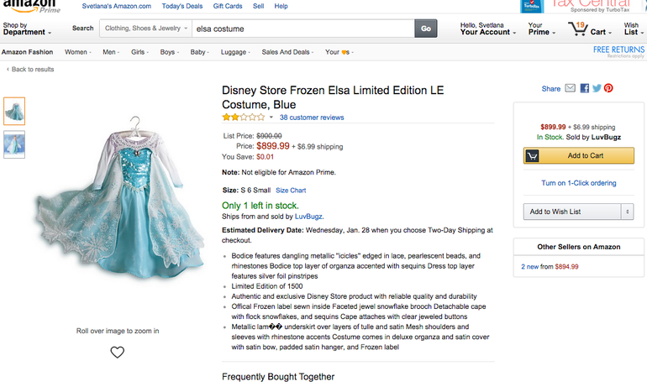Screen dimensions: 647x387
Task: Open the Your Account menu
Action: pyautogui.click(x=487, y=29)
